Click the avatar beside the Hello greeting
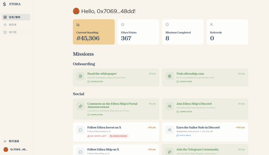269x155 pixels. [76, 11]
